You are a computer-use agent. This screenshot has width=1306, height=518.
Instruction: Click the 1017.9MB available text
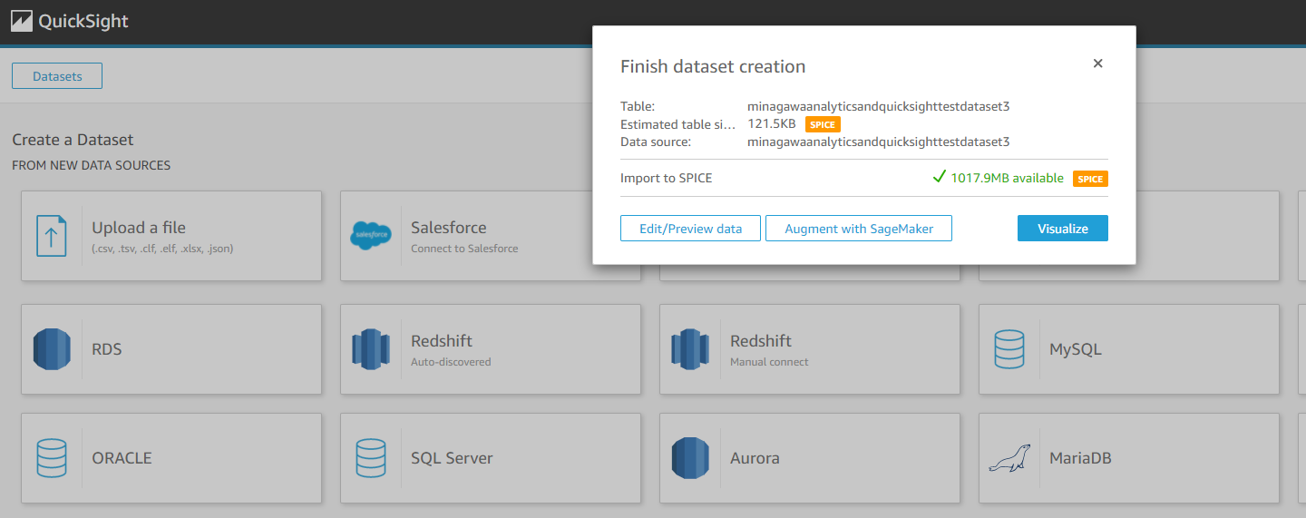point(1007,178)
